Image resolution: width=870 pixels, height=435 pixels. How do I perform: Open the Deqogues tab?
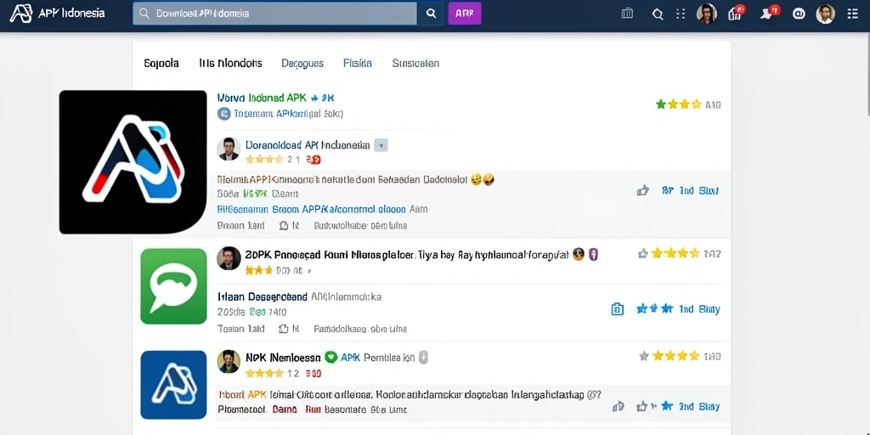coord(302,63)
